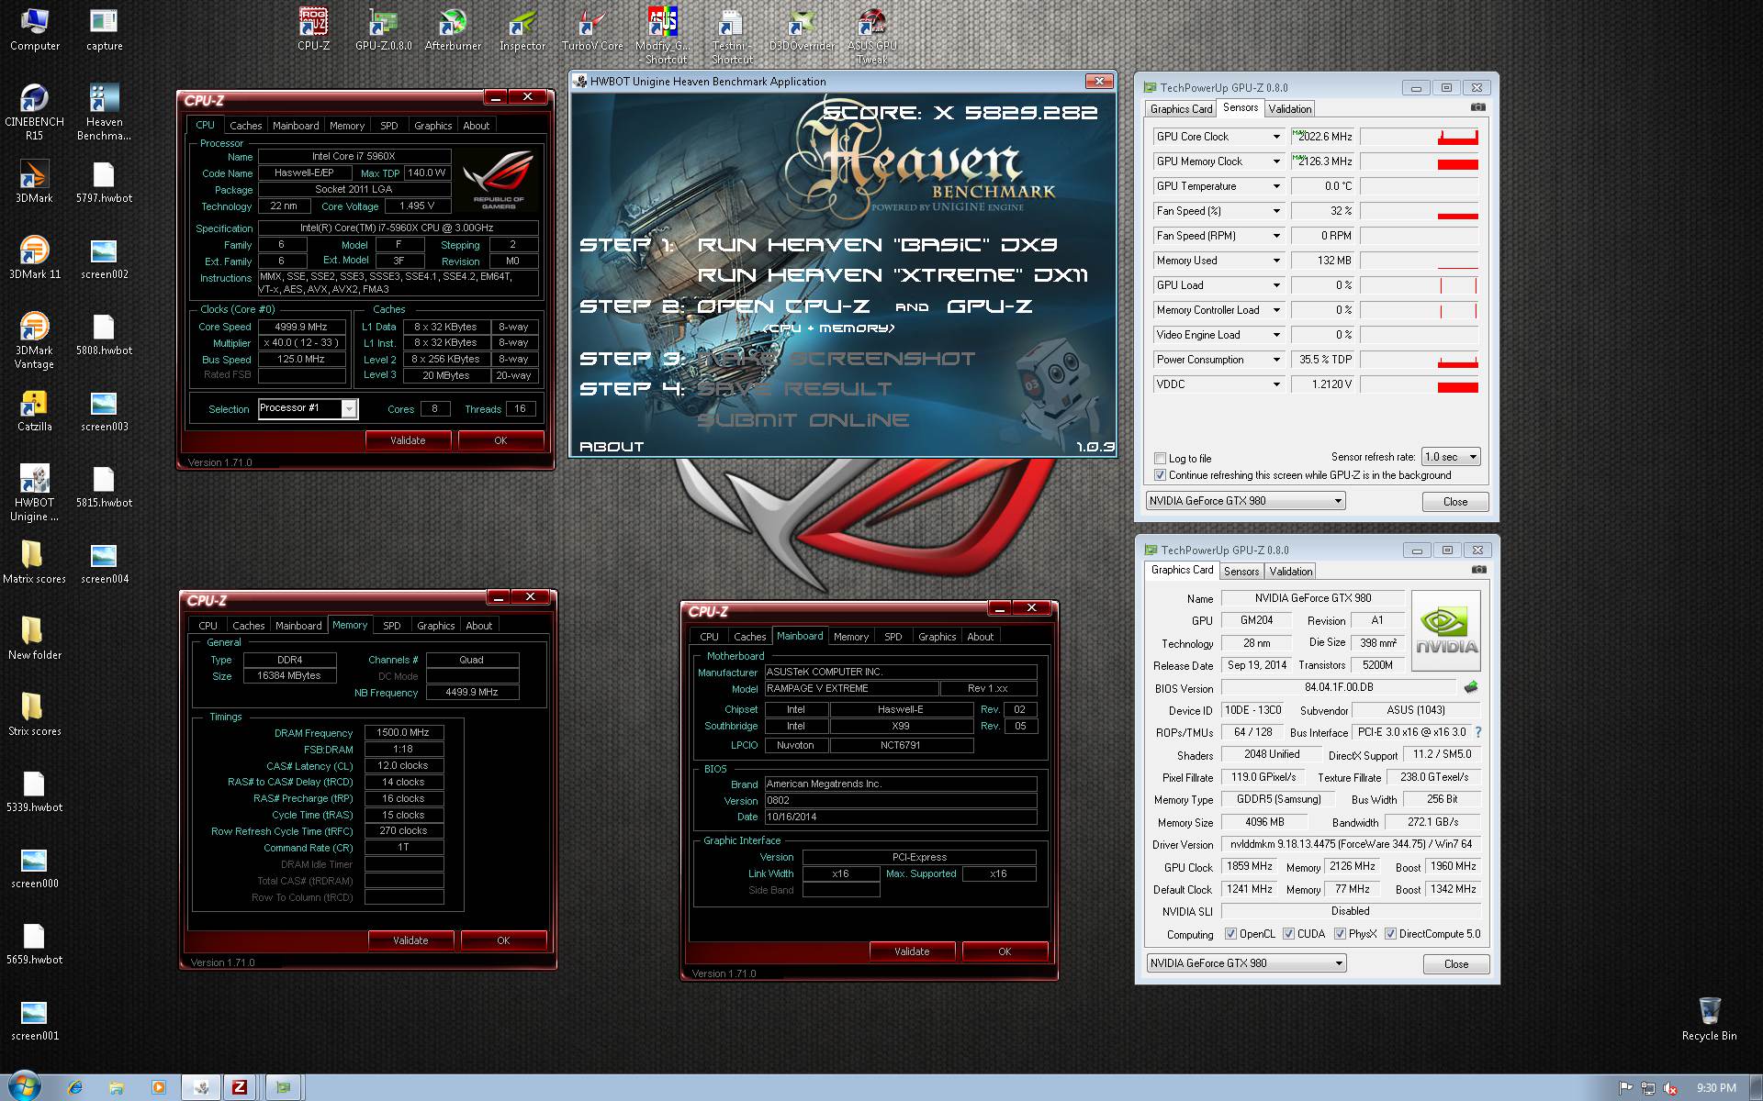The image size is (1763, 1101).
Task: Click Close in GPU-Z Graphics Card window
Action: point(1455,964)
